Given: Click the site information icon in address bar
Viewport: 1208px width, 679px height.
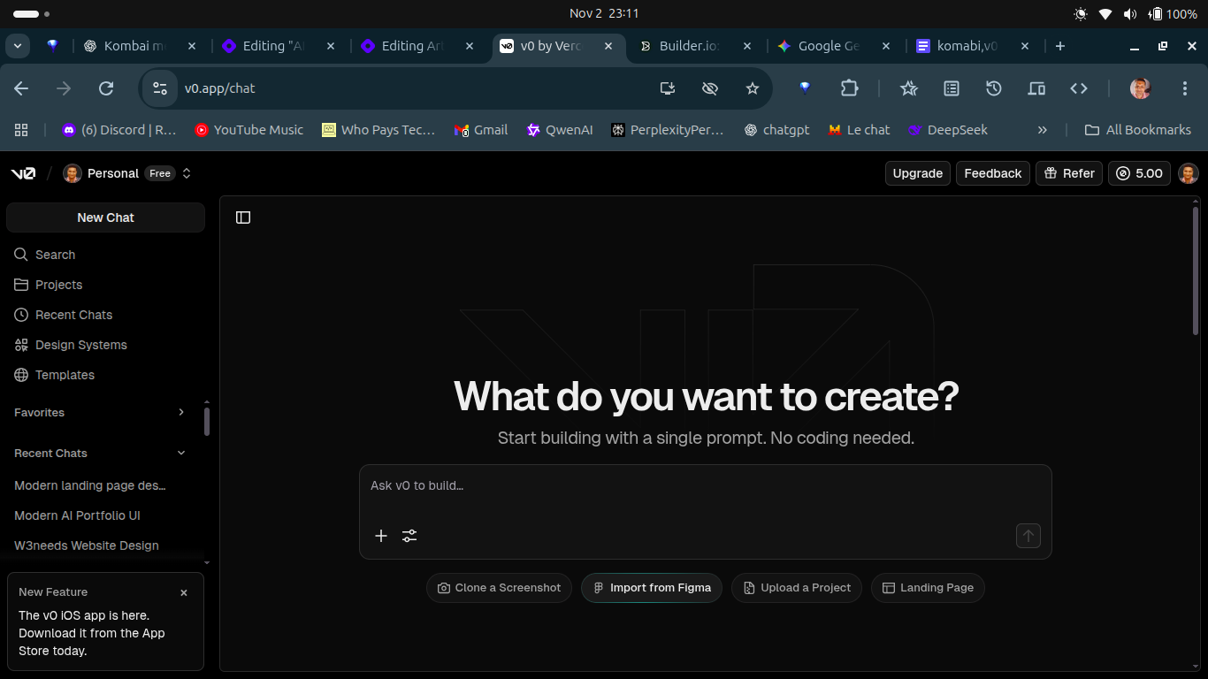Looking at the screenshot, I should [160, 88].
